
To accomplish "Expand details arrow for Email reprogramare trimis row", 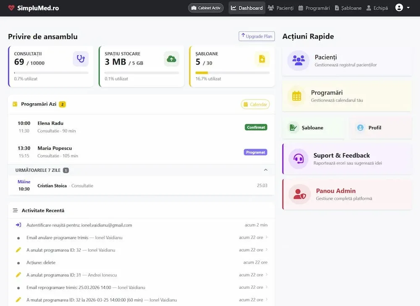I will pyautogui.click(x=267, y=287).
